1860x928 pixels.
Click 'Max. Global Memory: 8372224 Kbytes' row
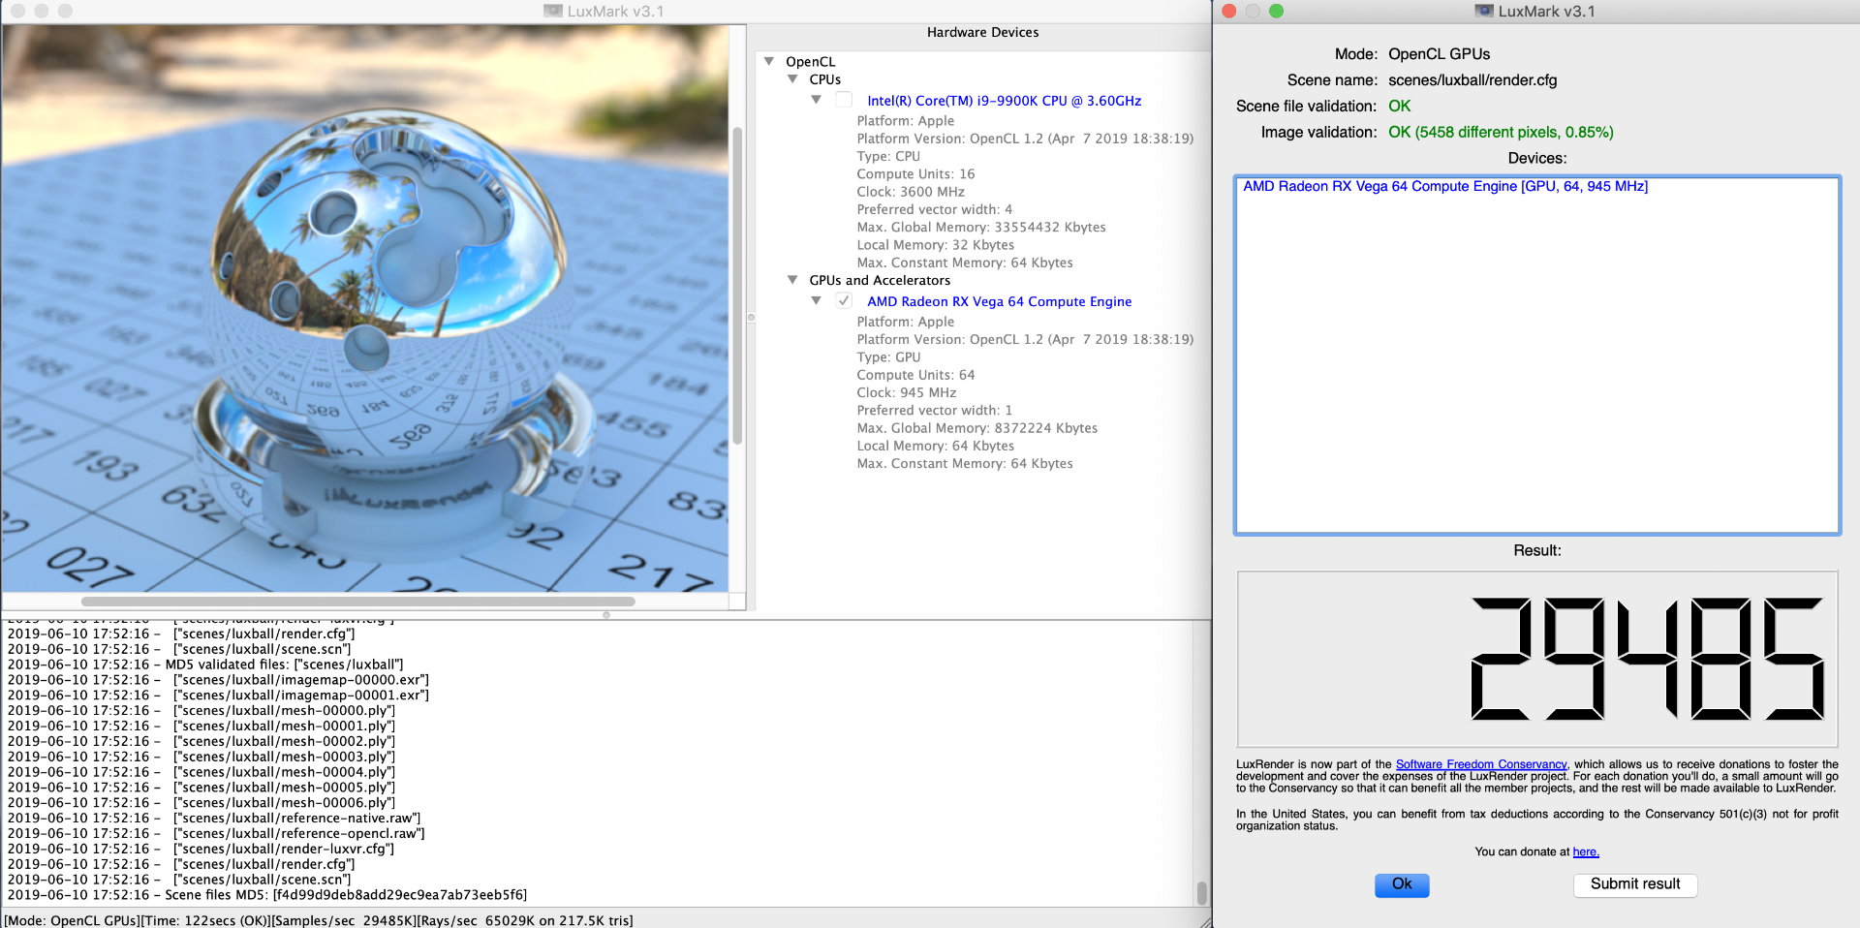point(976,428)
